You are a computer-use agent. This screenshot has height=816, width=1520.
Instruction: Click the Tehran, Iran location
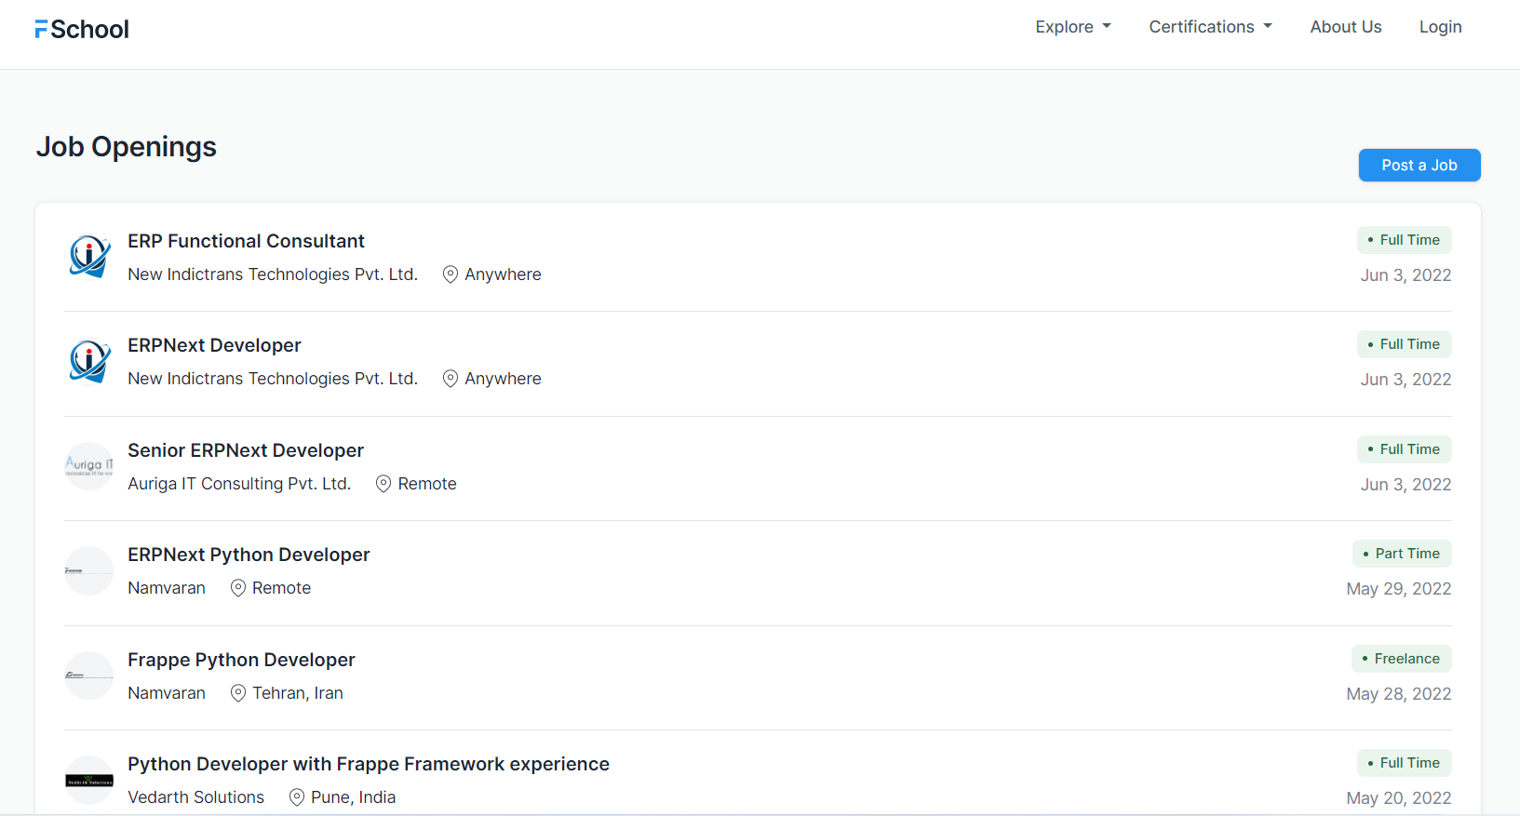tap(298, 693)
